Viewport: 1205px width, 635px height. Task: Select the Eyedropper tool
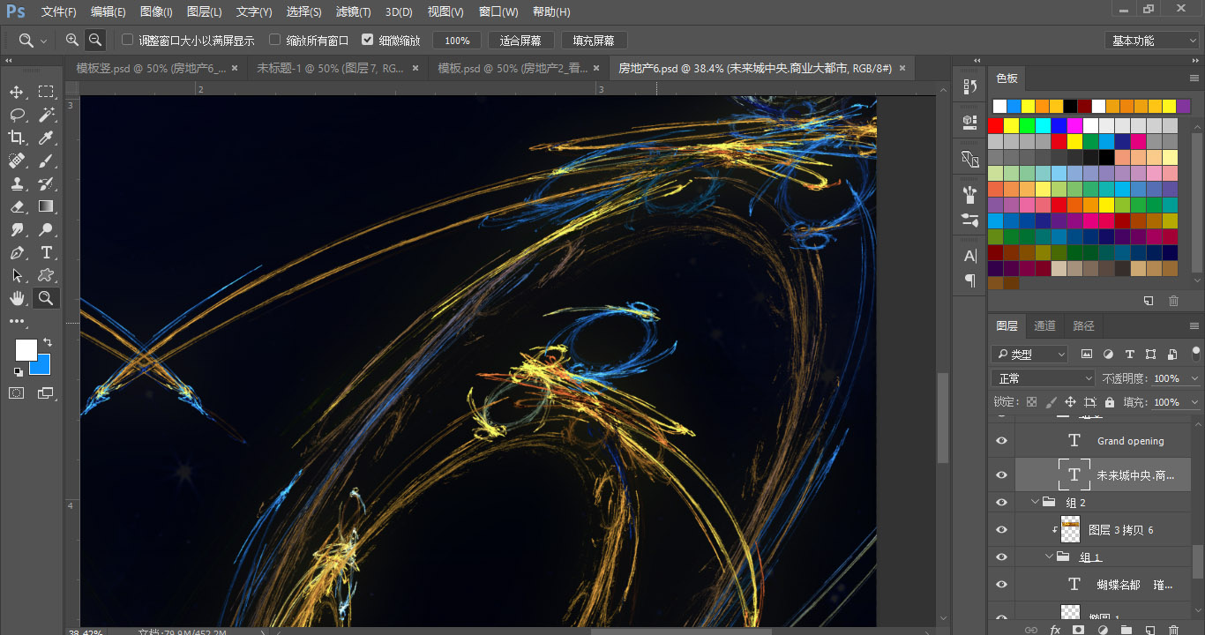(x=46, y=138)
